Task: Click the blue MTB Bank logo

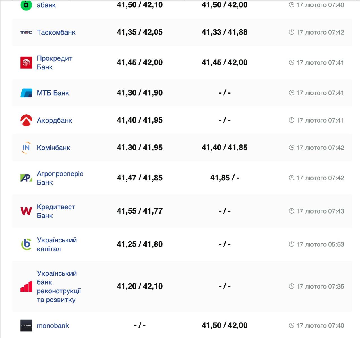Action: click(x=26, y=93)
